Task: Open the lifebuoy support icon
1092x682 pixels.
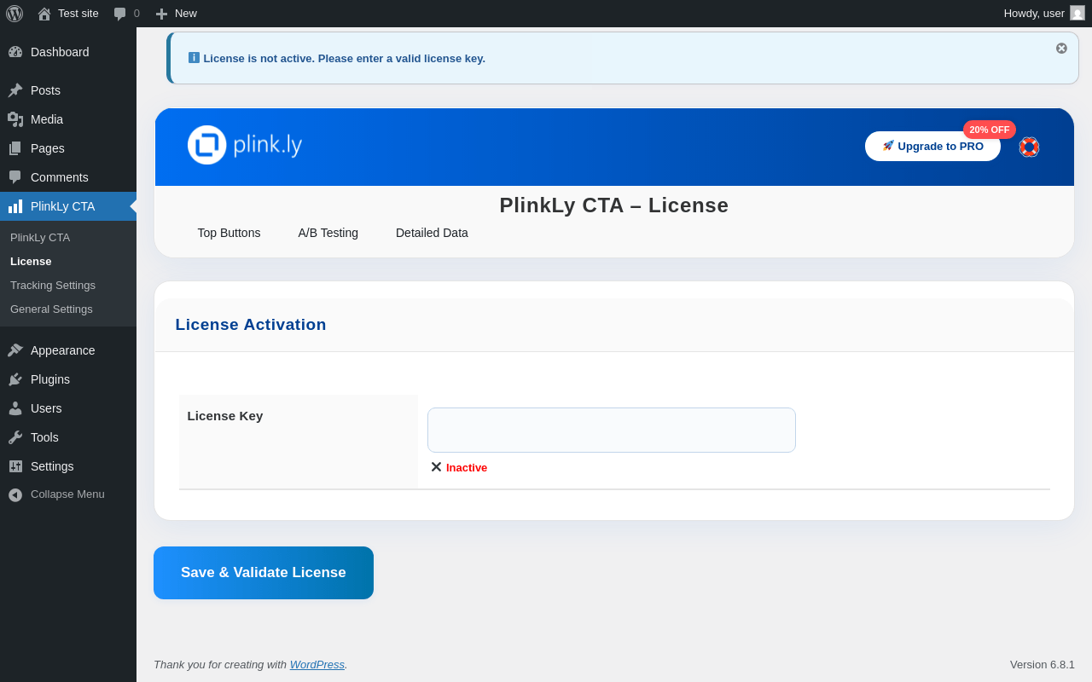Action: point(1029,147)
